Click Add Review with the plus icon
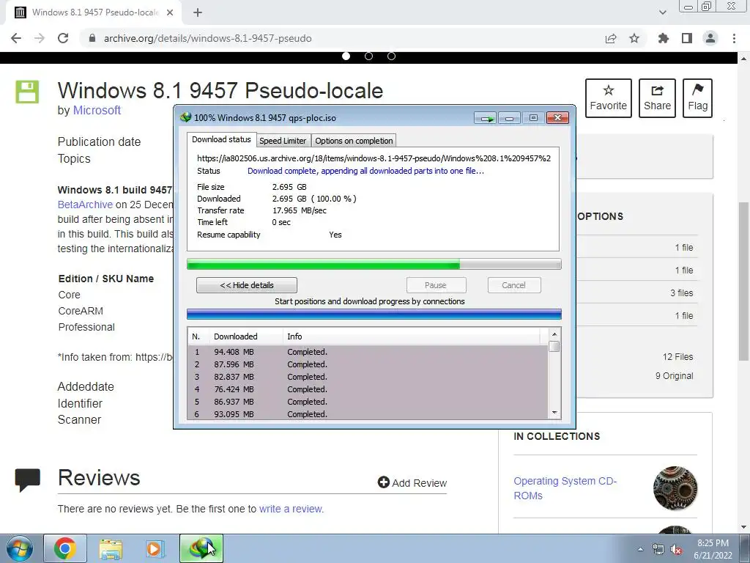This screenshot has width=750, height=563. pos(412,482)
